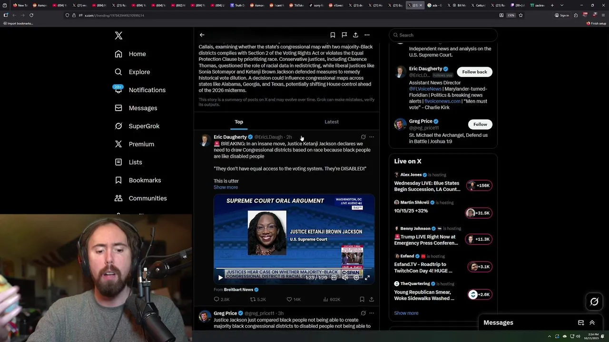Open Home in the X sidebar

tap(130, 54)
